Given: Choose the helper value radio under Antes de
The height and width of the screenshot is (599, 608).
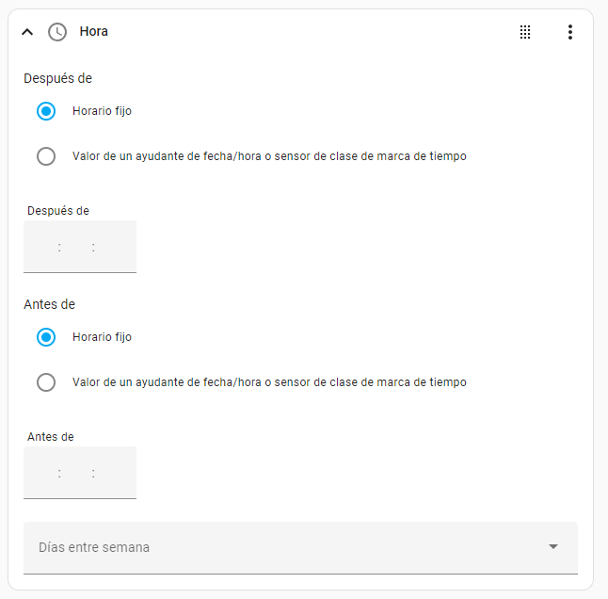Looking at the screenshot, I should (x=46, y=382).
